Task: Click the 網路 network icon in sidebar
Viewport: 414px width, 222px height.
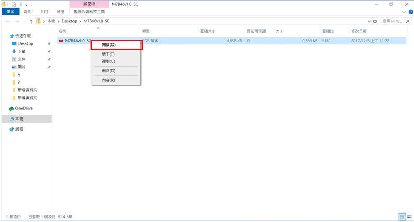Action: 11,129
